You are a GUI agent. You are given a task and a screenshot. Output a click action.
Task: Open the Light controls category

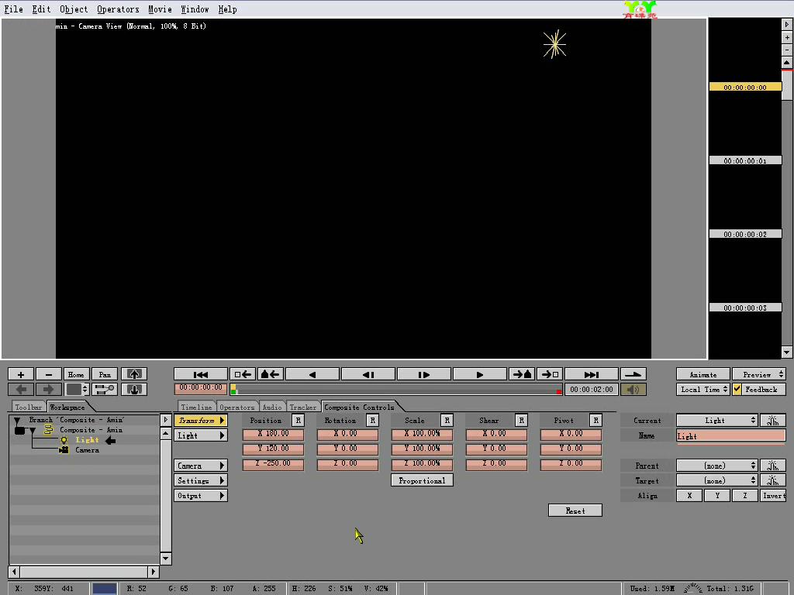tap(201, 435)
